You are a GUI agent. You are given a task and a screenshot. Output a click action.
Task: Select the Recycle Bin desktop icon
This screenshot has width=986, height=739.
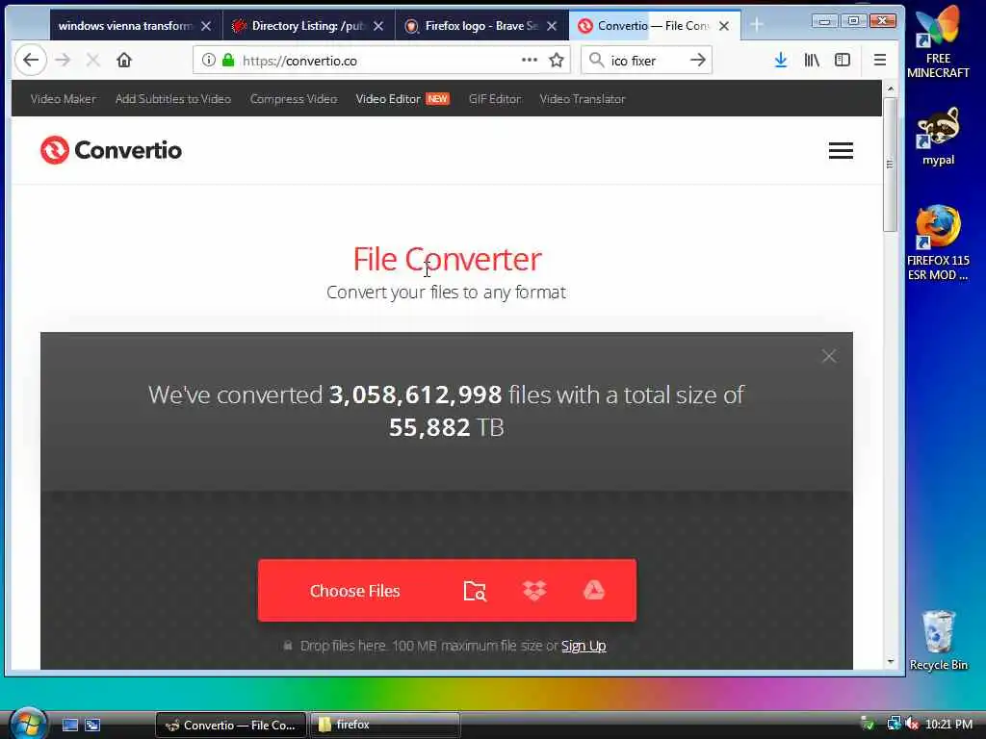(938, 640)
